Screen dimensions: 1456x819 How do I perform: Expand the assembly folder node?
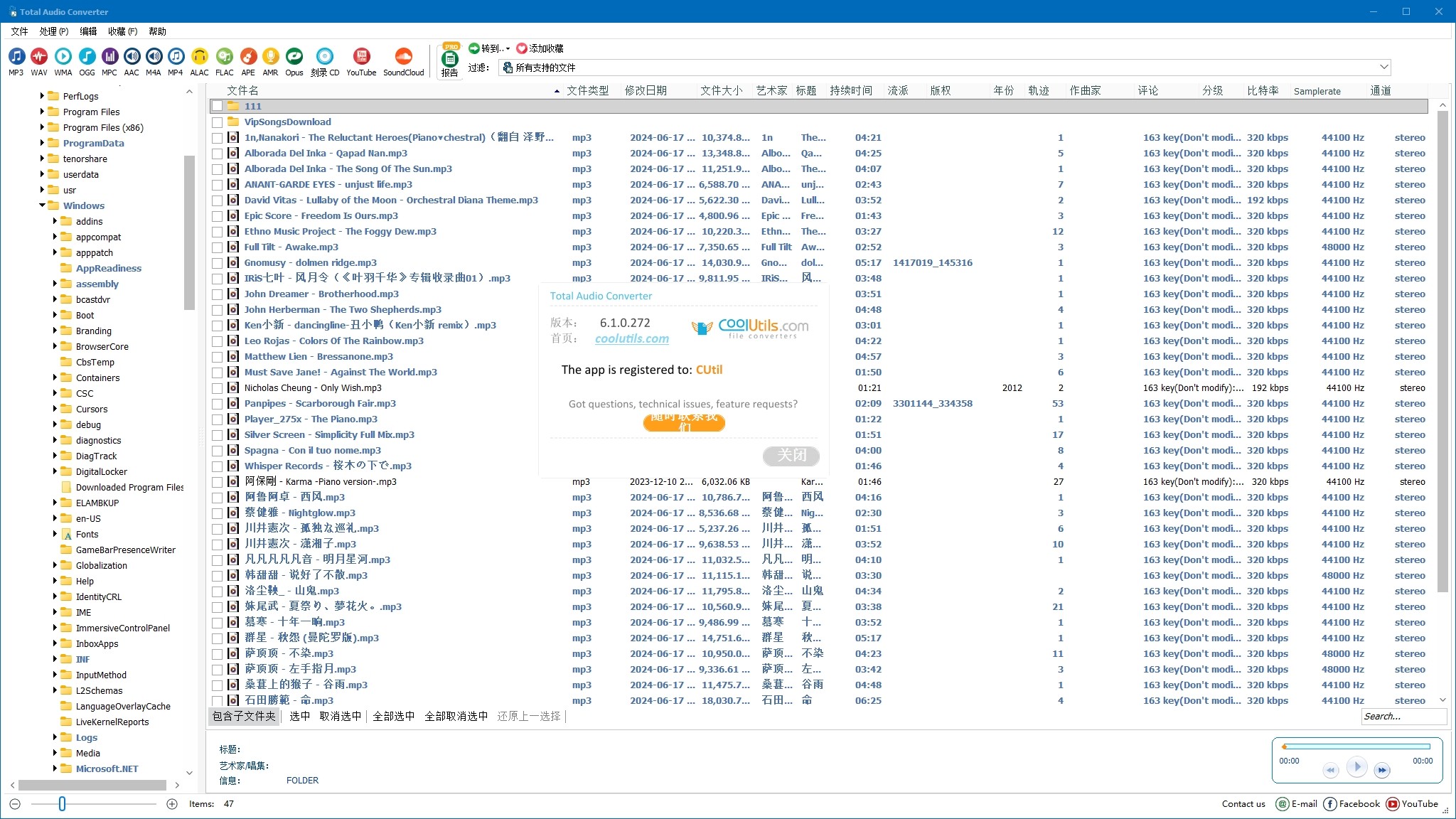55,284
